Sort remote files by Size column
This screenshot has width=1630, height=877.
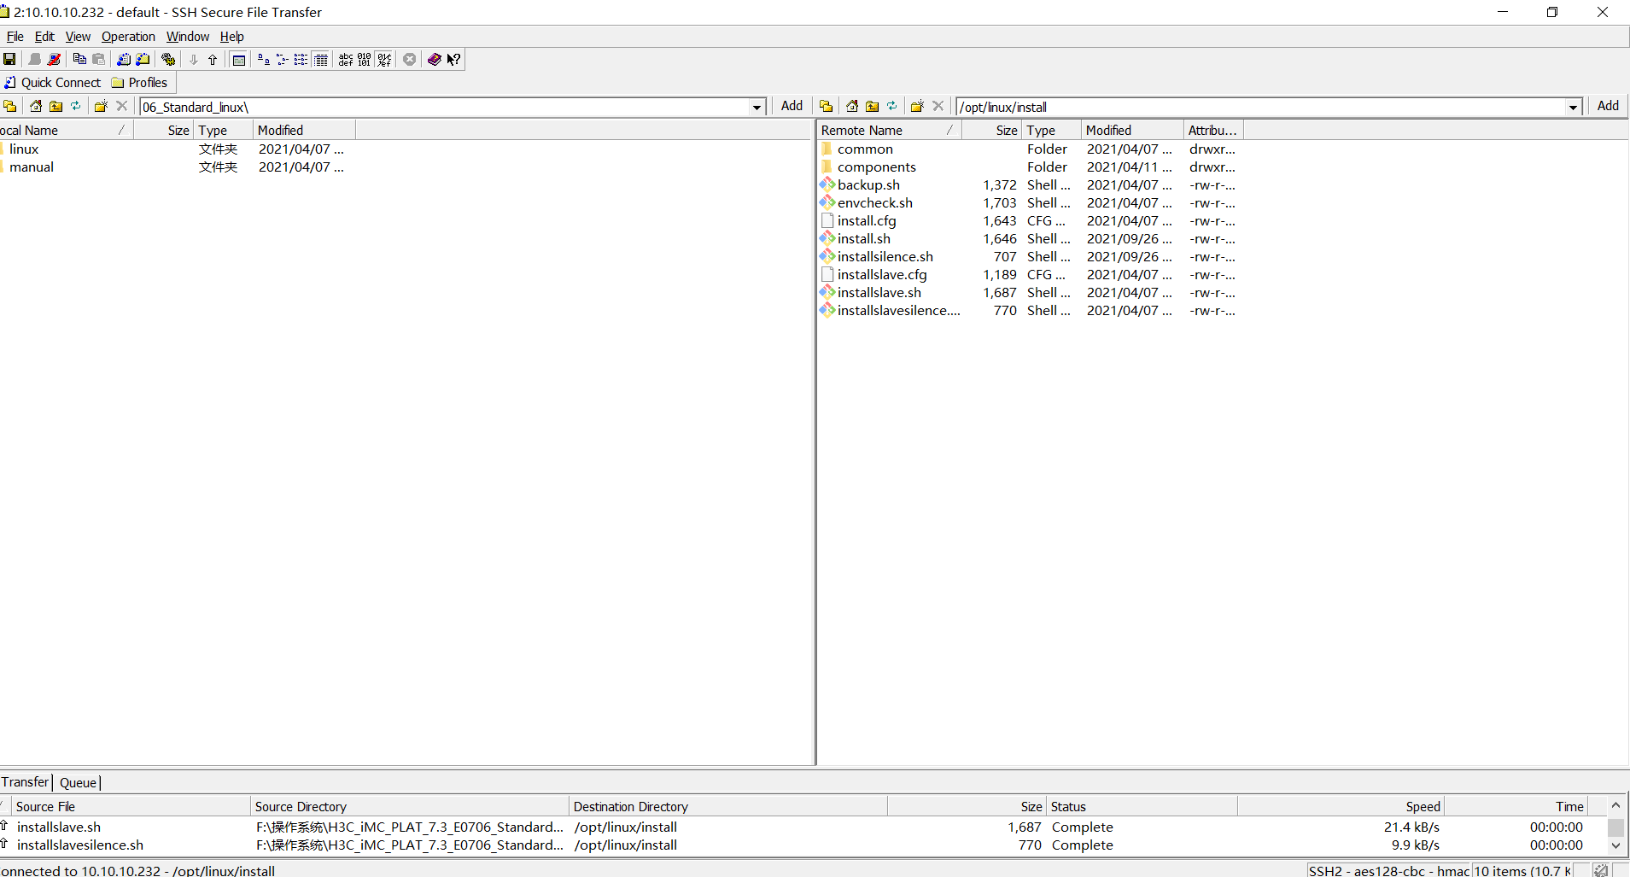[1006, 130]
